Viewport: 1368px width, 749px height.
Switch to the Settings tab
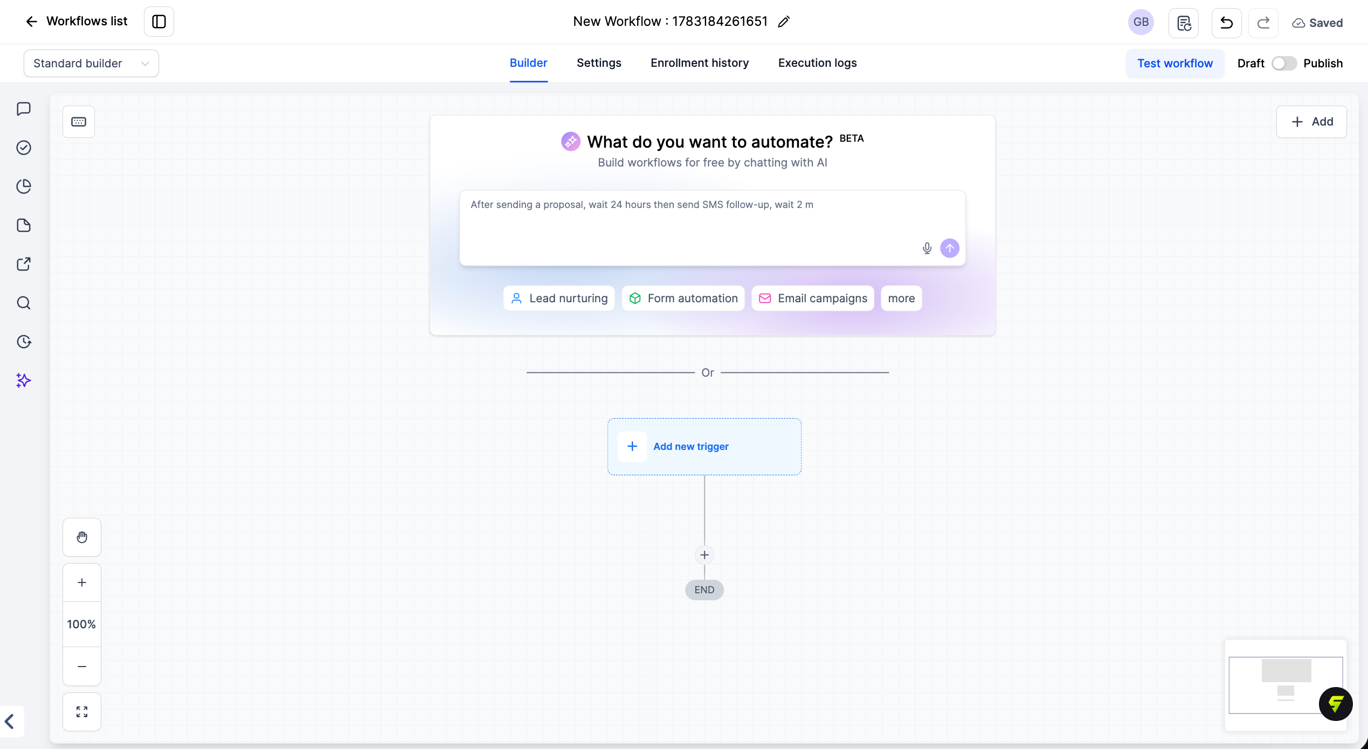[x=599, y=63]
